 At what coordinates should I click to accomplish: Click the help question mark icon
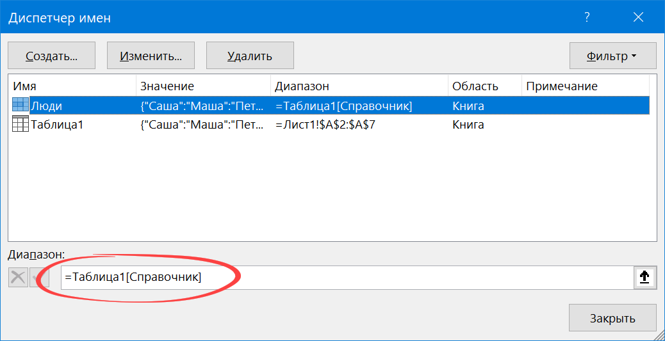click(587, 17)
